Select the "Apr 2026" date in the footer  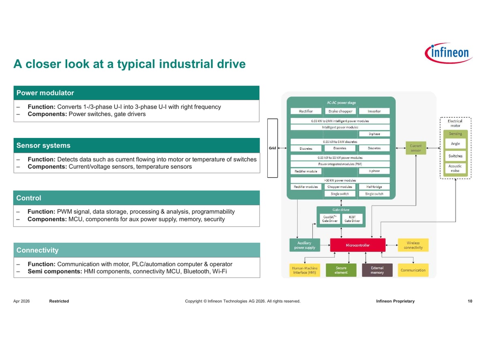click(x=21, y=301)
